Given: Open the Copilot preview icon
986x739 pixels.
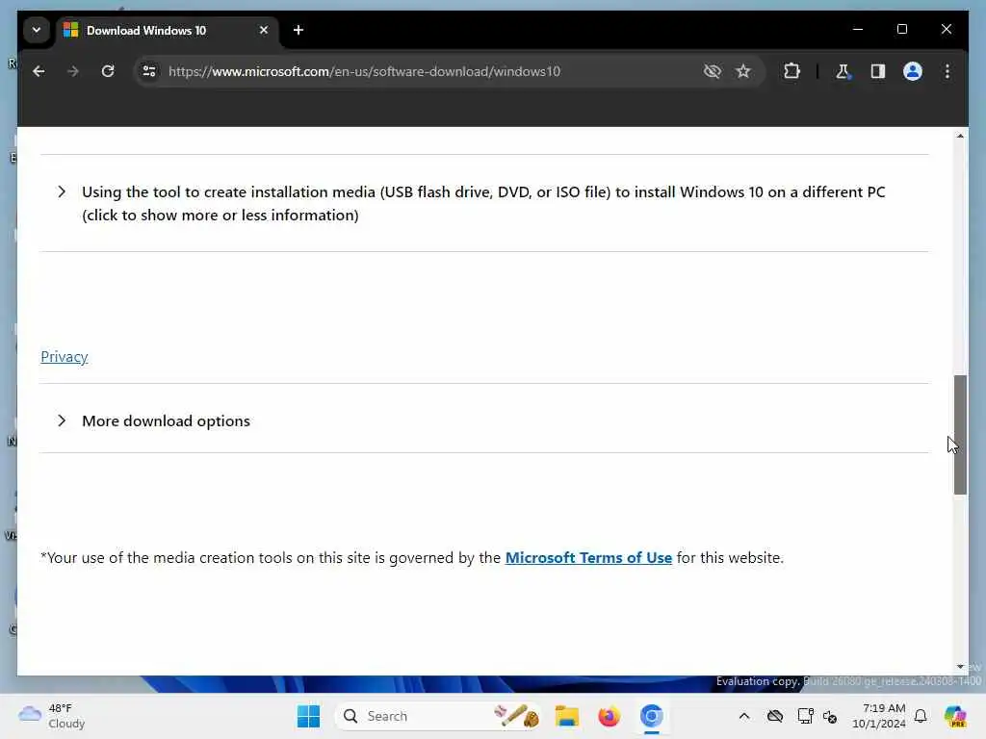Looking at the screenshot, I should [955, 716].
